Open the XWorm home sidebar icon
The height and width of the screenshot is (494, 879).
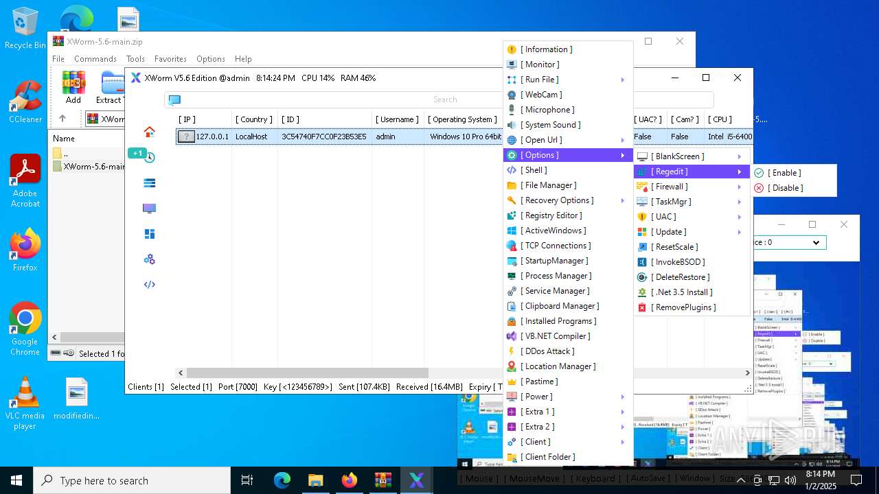point(149,132)
